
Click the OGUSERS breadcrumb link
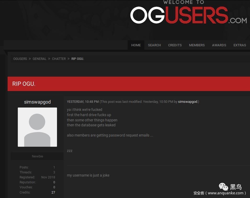tap(20, 59)
